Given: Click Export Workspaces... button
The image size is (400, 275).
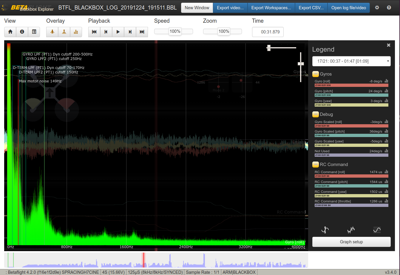Looking at the screenshot, I should pos(271,8).
